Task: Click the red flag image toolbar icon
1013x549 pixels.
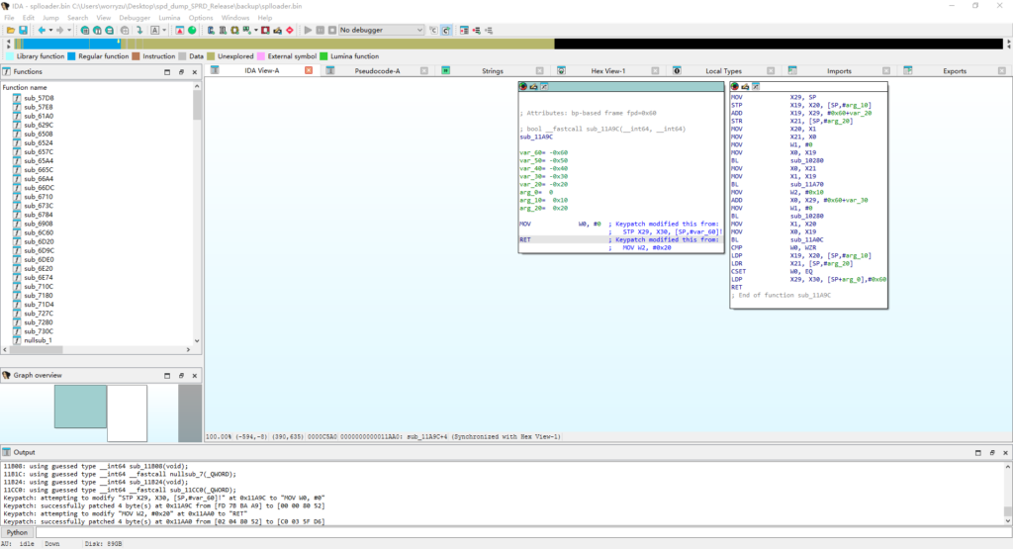Action: pyautogui.click(x=180, y=31)
